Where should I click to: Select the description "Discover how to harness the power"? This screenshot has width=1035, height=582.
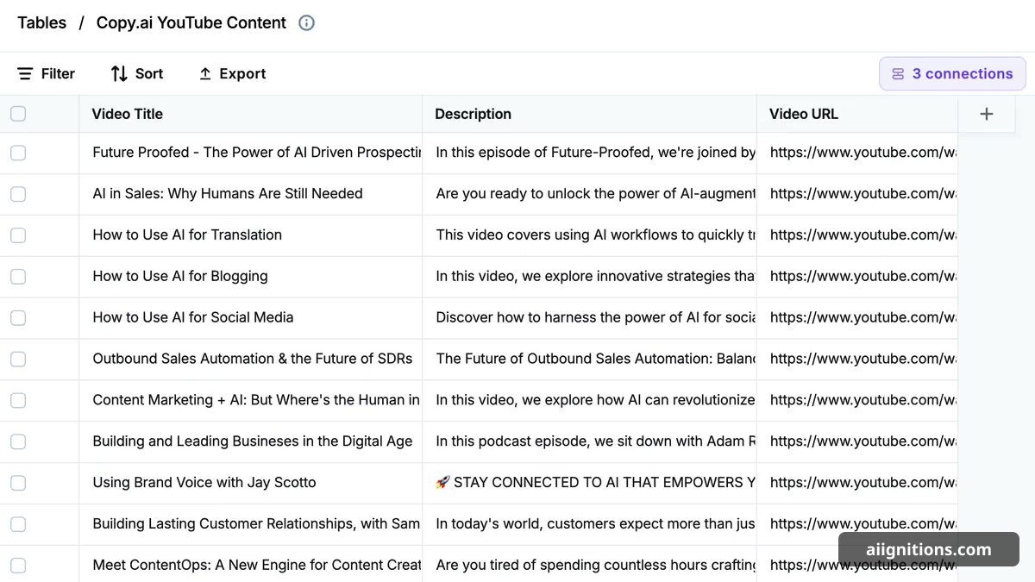590,317
